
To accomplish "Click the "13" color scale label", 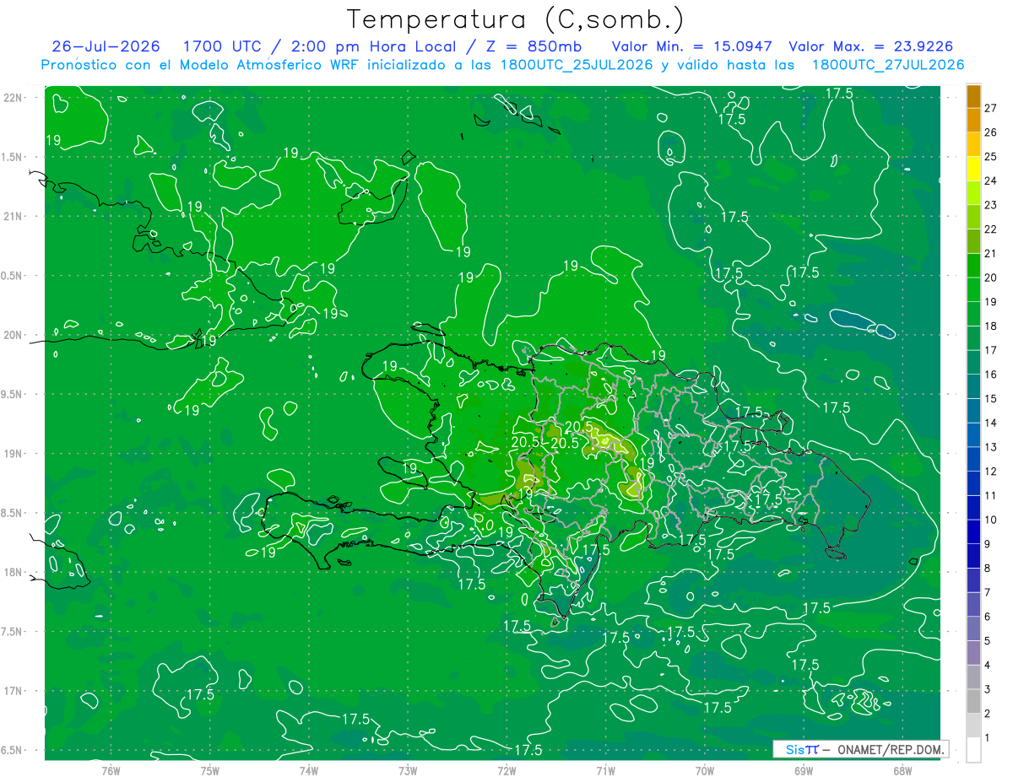I will click(x=991, y=447).
